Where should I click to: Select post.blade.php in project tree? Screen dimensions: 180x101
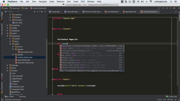click(22, 60)
